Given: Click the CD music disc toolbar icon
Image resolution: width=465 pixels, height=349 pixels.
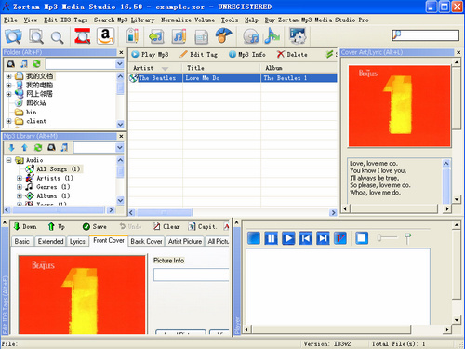Looking at the screenshot, I should coord(250,36).
